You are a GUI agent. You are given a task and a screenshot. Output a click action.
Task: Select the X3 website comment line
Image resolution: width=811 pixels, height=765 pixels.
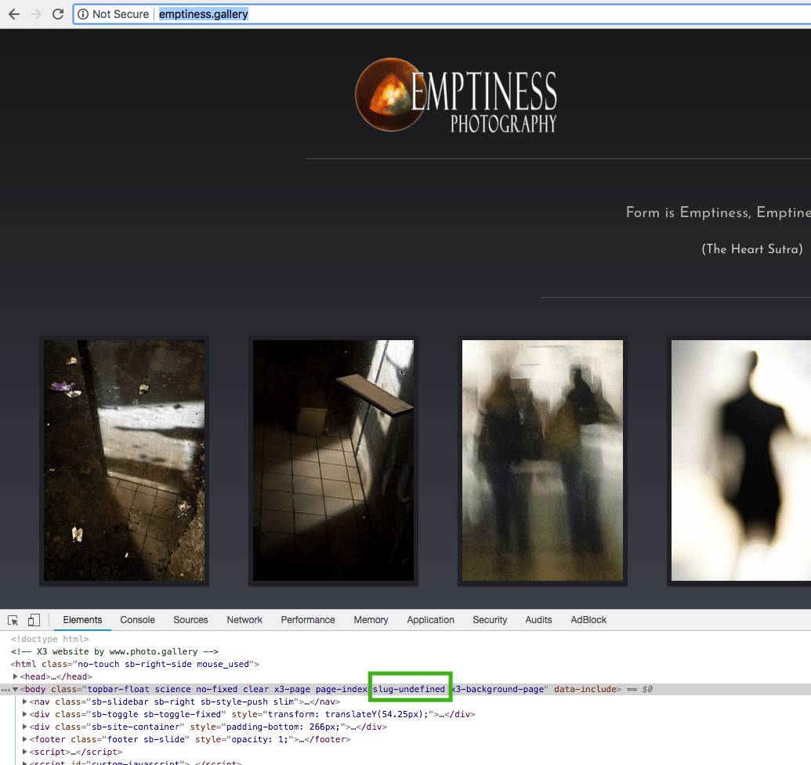point(114,651)
